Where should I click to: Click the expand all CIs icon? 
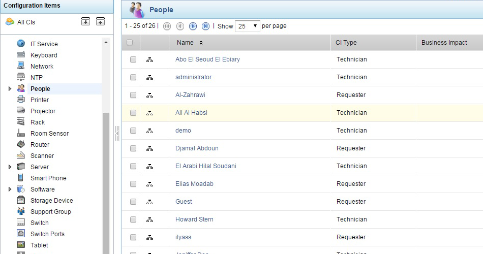(86, 21)
